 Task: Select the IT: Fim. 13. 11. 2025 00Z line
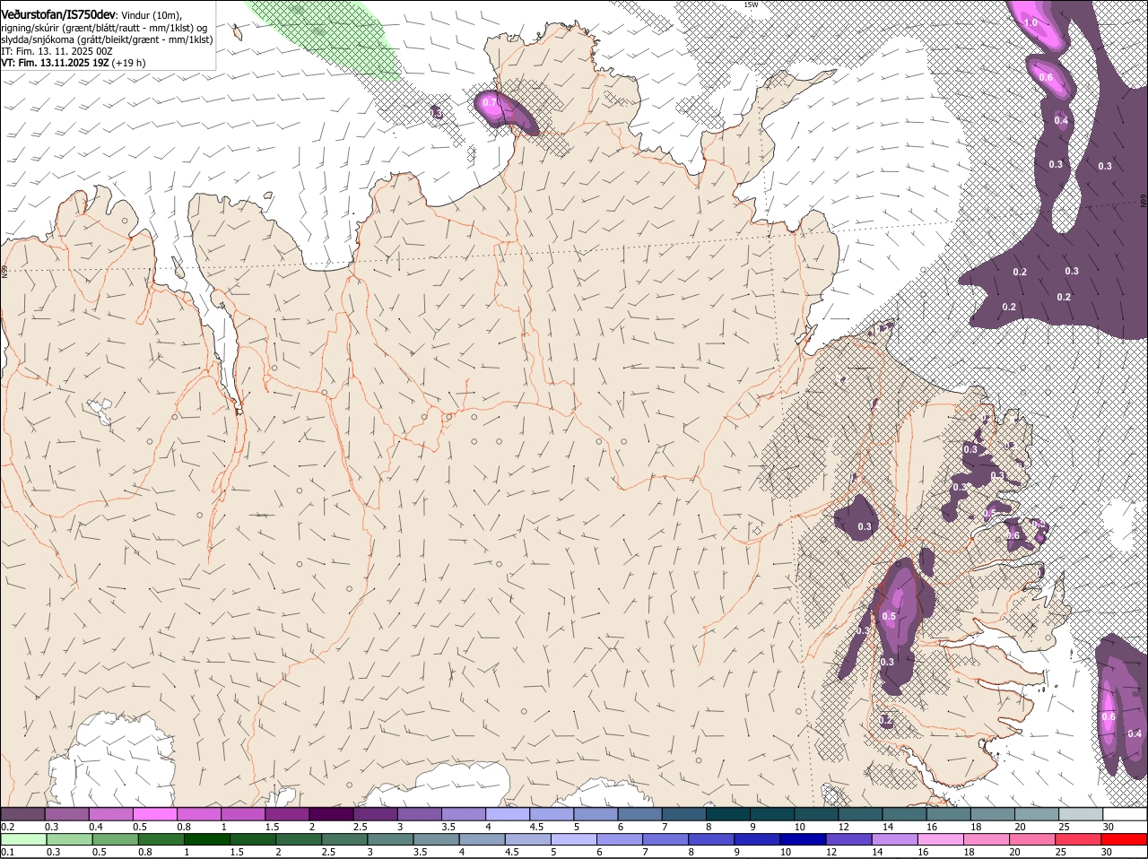(57, 51)
